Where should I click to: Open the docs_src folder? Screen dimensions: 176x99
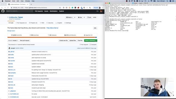(x=13, y=70)
